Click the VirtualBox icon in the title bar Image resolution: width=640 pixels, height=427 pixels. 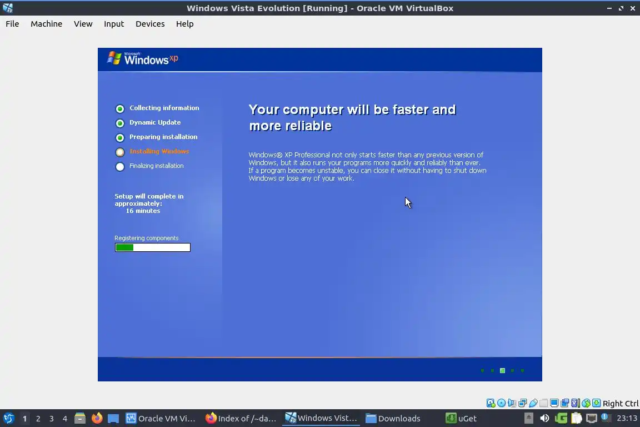pos(8,8)
